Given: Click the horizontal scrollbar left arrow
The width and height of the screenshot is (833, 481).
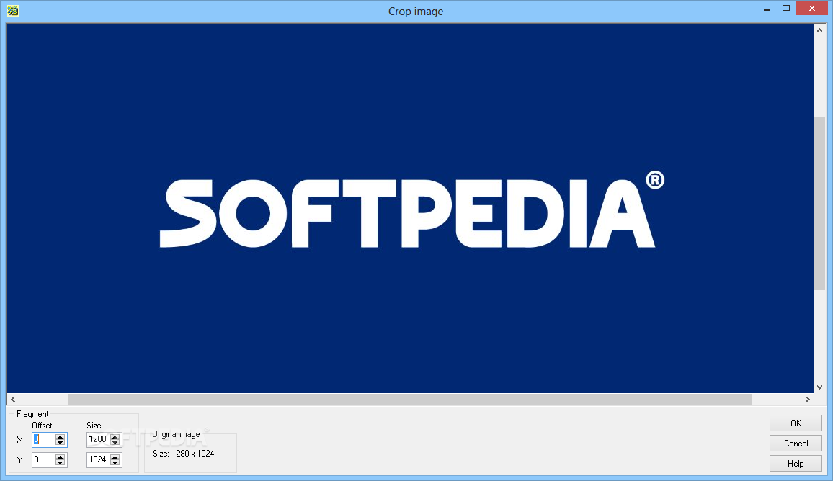Looking at the screenshot, I should (13, 399).
